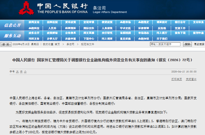Screen dimensions: 205x135
Task: Click 打印本页 print link
Action: tap(177, 79)
